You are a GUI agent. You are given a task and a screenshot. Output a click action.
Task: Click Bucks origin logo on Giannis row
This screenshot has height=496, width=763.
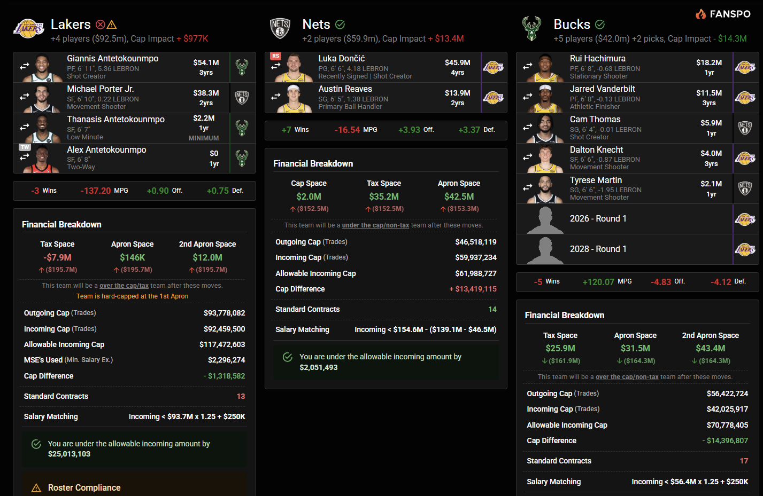[242, 67]
